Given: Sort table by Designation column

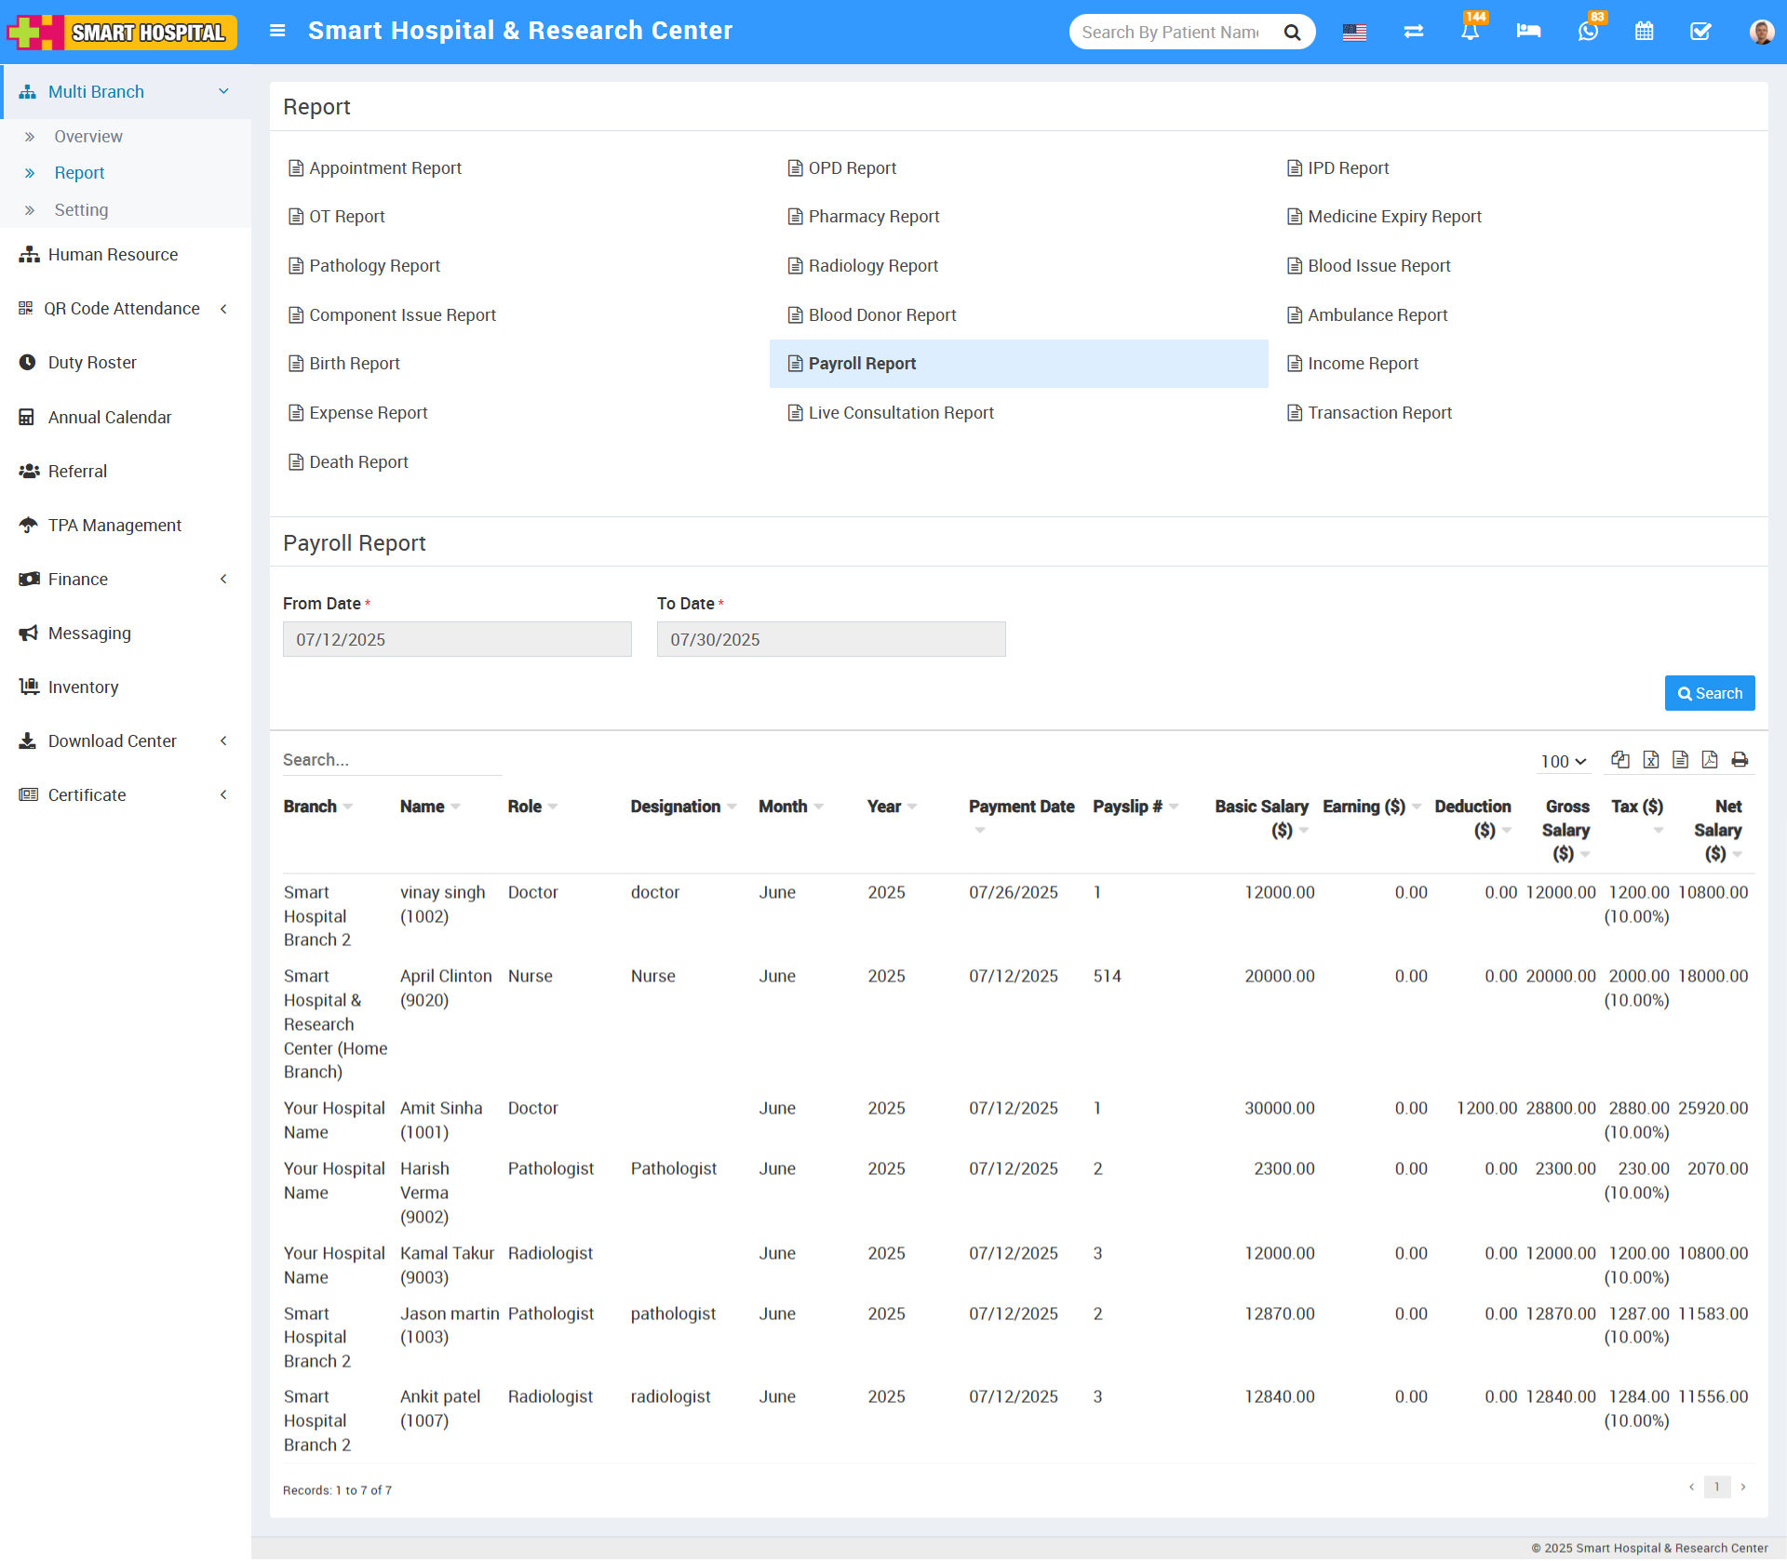Looking at the screenshot, I should [x=683, y=807].
